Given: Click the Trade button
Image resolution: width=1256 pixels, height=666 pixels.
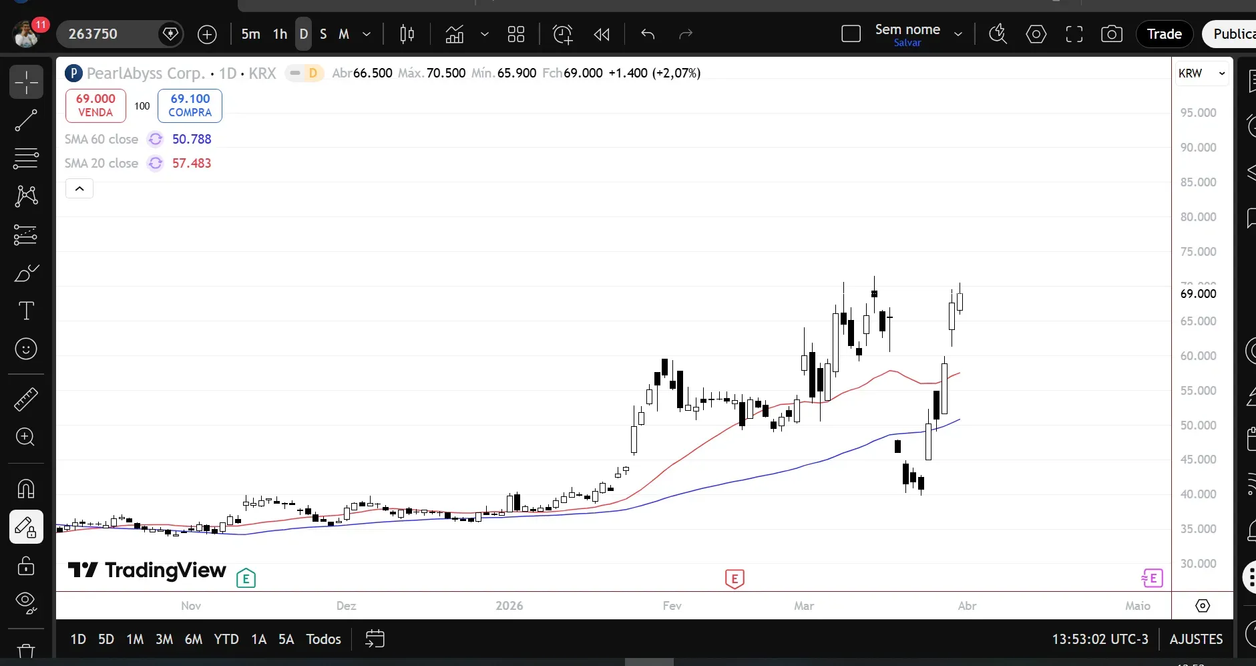Looking at the screenshot, I should 1164,34.
